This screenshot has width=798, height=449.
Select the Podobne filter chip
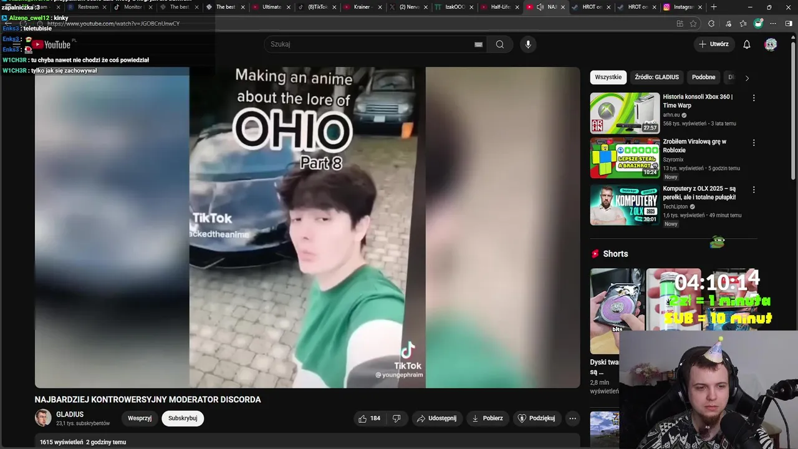pyautogui.click(x=703, y=77)
